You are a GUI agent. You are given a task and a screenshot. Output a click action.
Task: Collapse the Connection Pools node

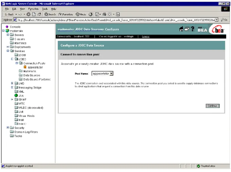(x=17, y=63)
